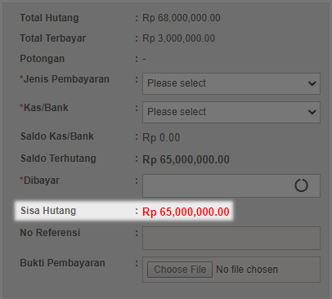Click the Saldo Kas/Bank amount Rp 0.00

[161, 138]
